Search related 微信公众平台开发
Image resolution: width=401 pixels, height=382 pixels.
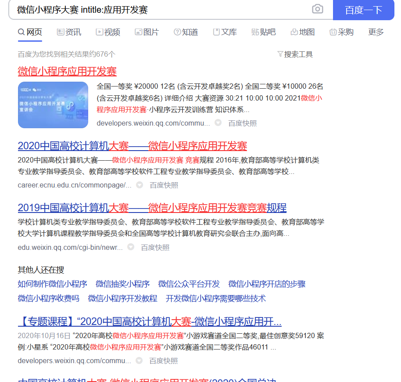[189, 284]
